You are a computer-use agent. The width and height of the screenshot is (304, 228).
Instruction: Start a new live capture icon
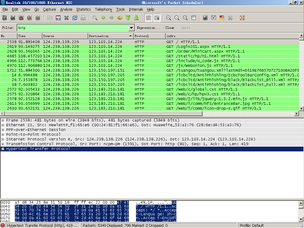pos(21,18)
